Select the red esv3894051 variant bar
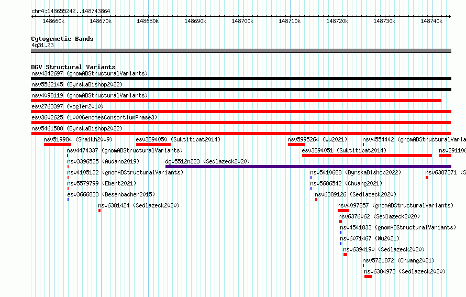466x297 pixels. pos(367,156)
